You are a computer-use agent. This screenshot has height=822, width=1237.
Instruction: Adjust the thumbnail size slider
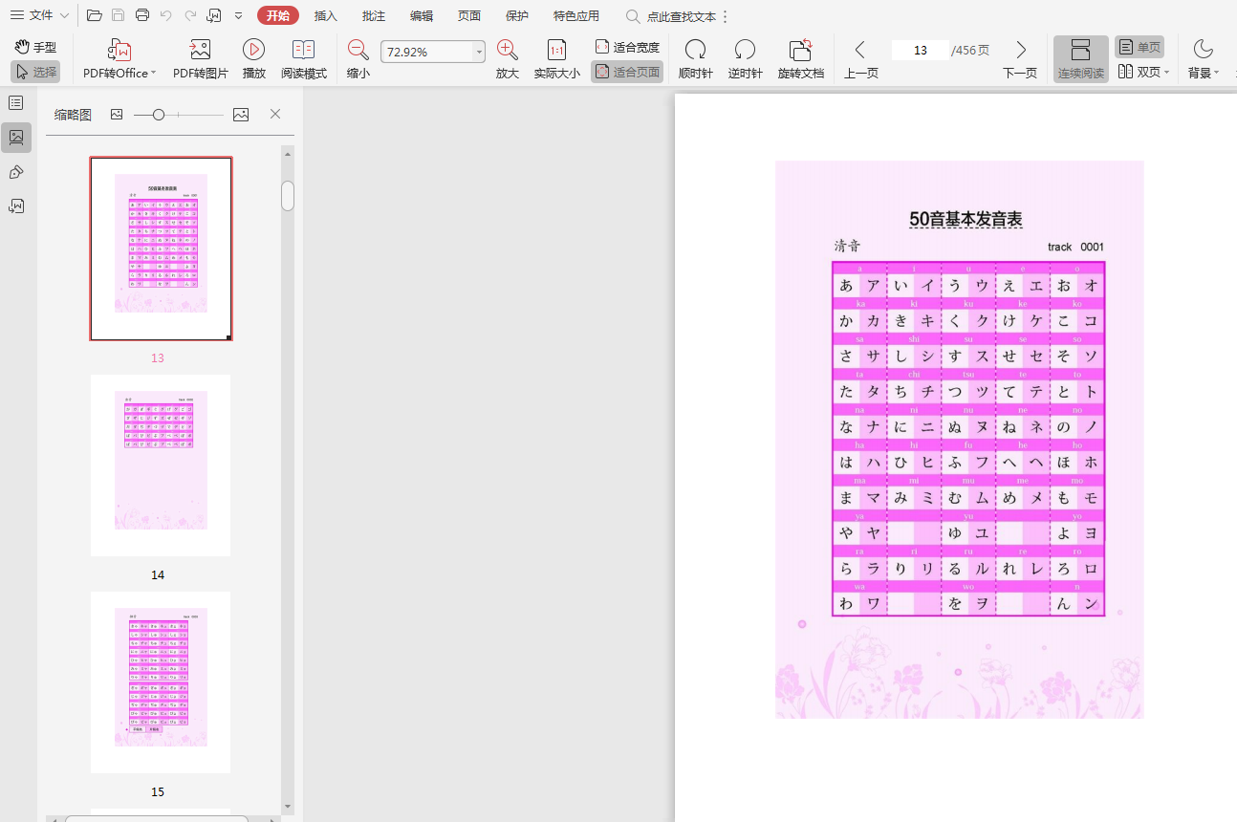tap(159, 115)
